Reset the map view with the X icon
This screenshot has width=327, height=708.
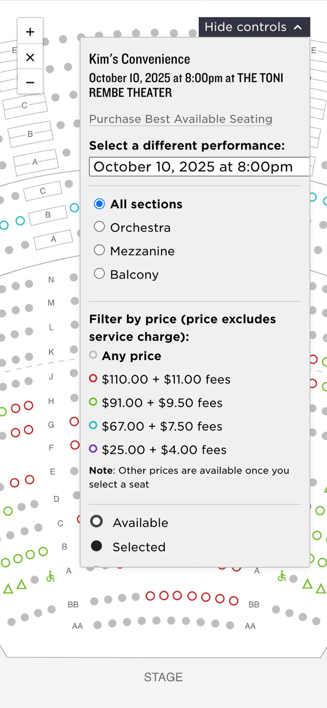[30, 57]
